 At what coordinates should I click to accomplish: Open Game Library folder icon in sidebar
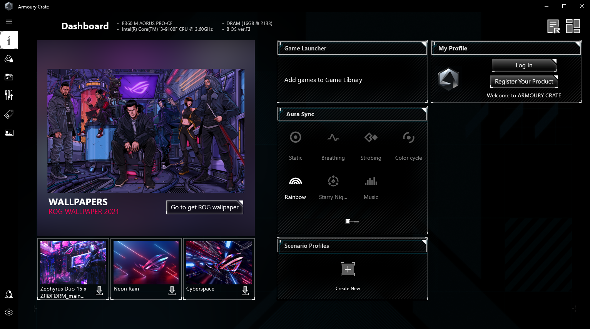coord(9,77)
